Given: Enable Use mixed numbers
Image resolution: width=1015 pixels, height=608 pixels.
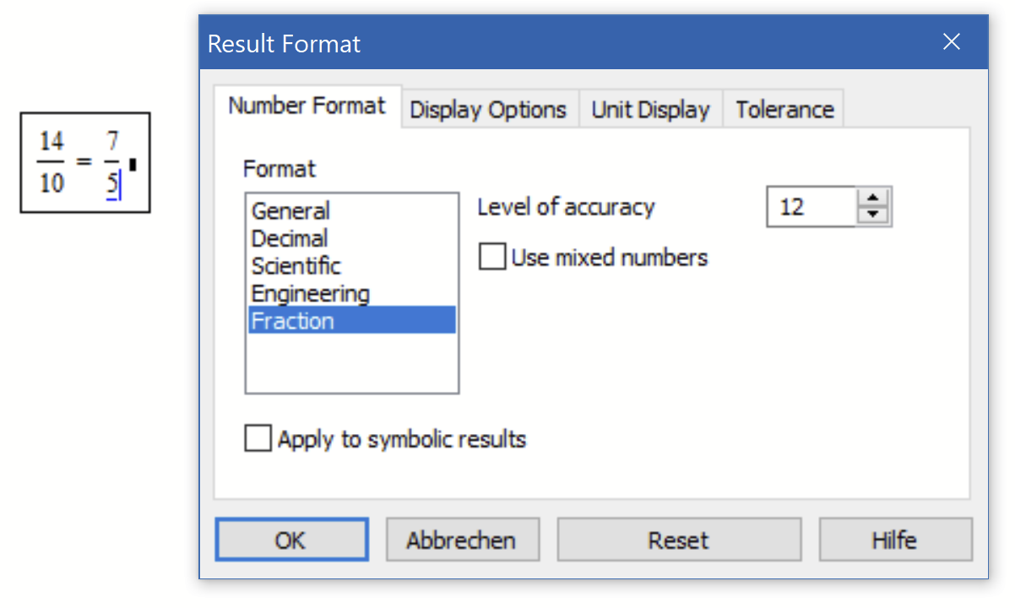Looking at the screenshot, I should (491, 256).
